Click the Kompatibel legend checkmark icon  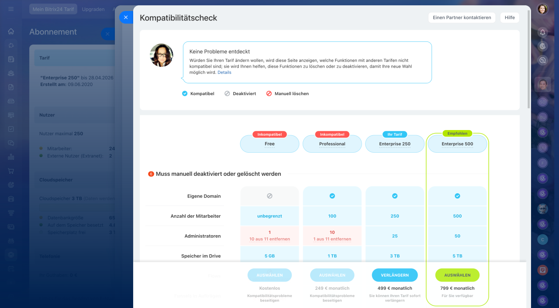(185, 93)
